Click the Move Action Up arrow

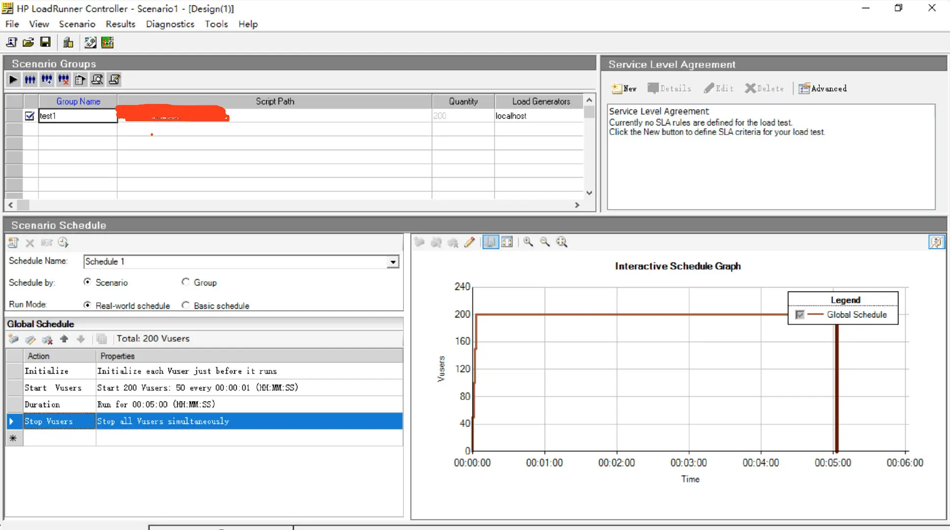(x=64, y=339)
